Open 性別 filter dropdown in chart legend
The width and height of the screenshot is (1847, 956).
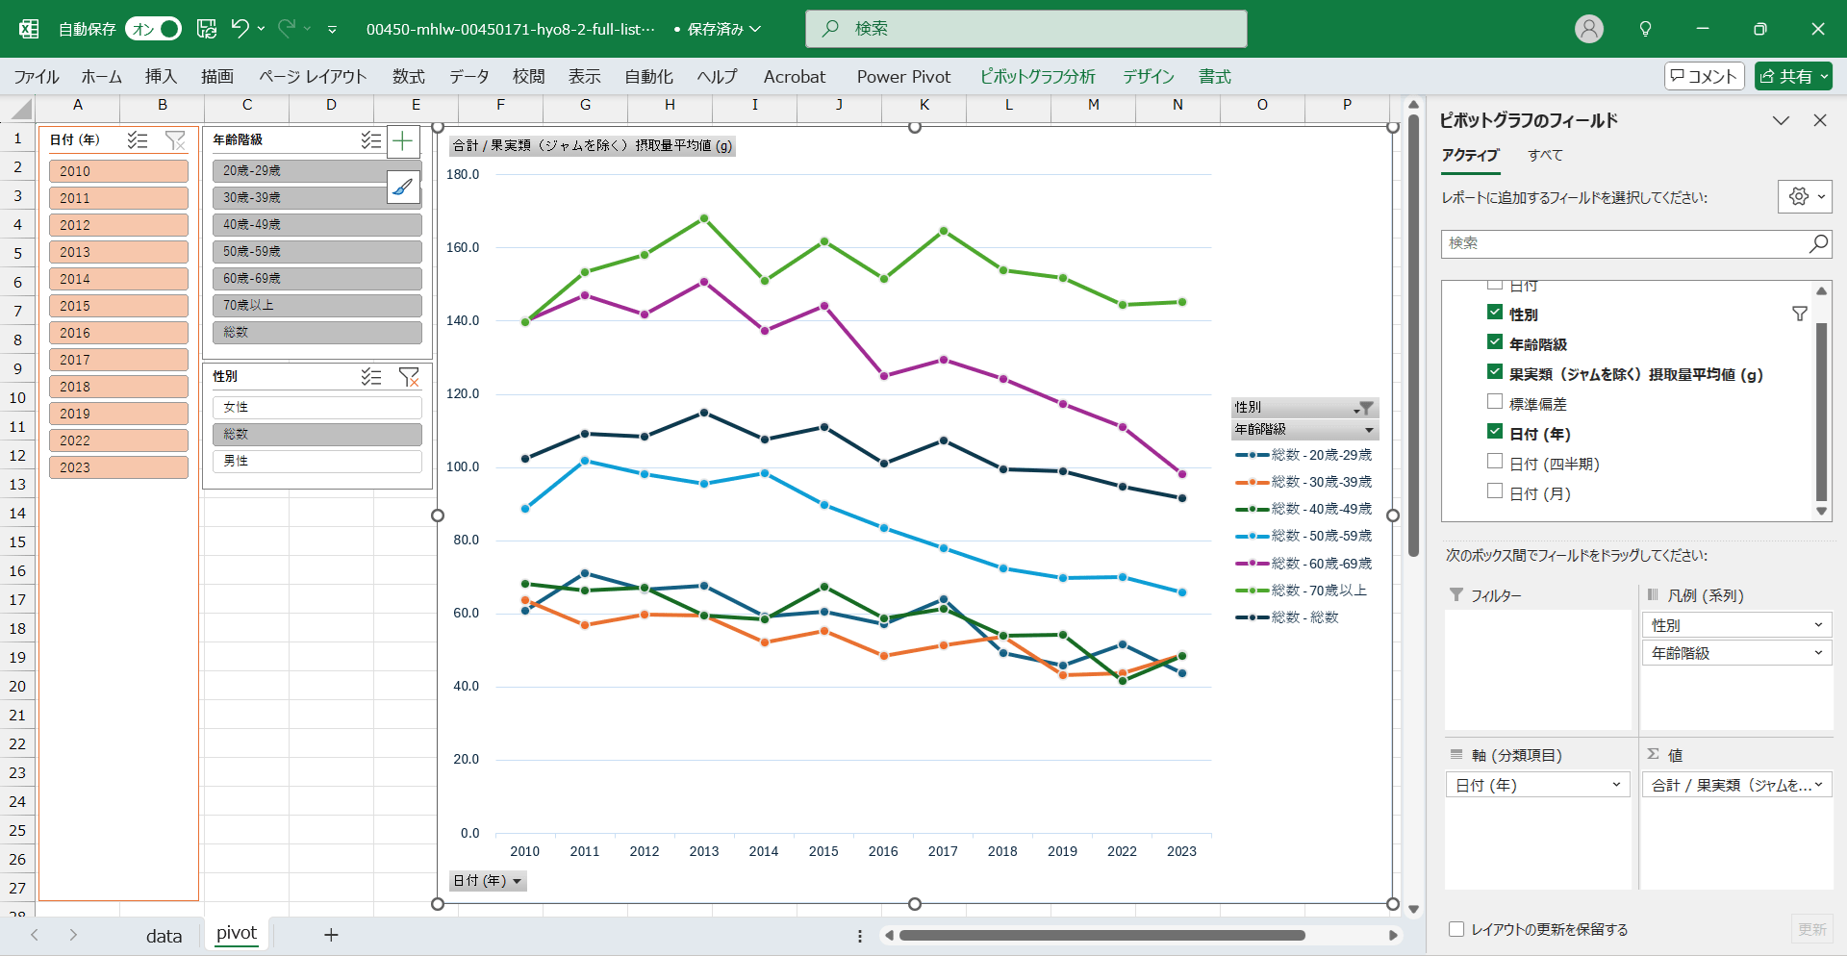coord(1363,408)
